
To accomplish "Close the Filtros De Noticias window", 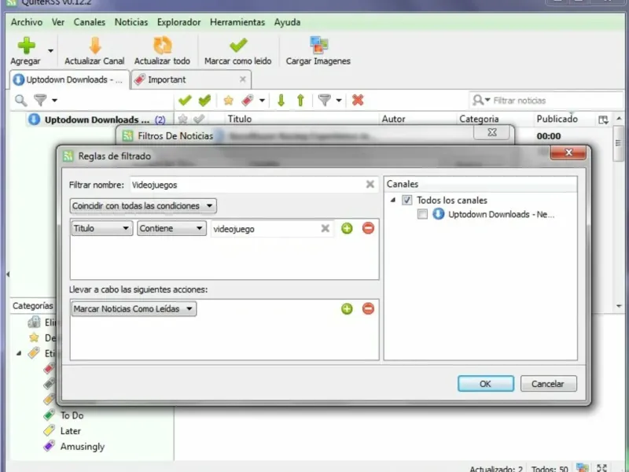I will (x=492, y=132).
